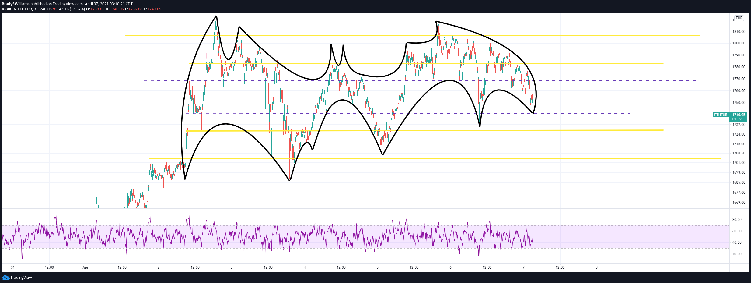Click the 1724.00 price axis label
This screenshot has height=283, width=751.
[x=739, y=134]
